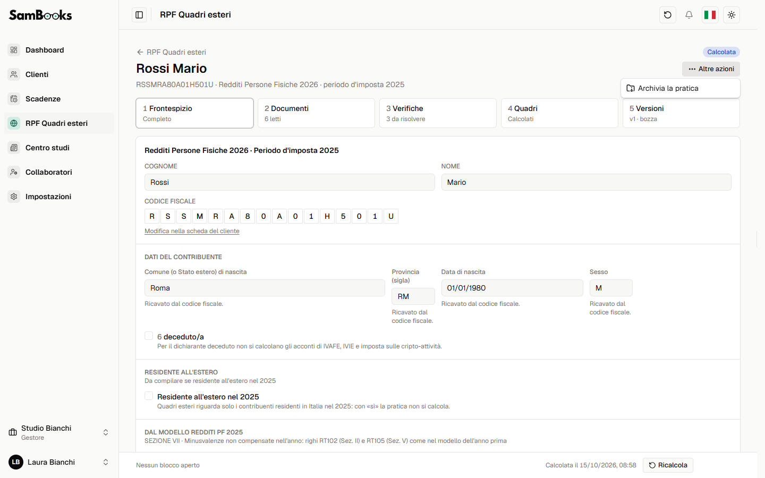This screenshot has width=765, height=478.
Task: Click the Comune di nascita field Roma
Action: 265,288
